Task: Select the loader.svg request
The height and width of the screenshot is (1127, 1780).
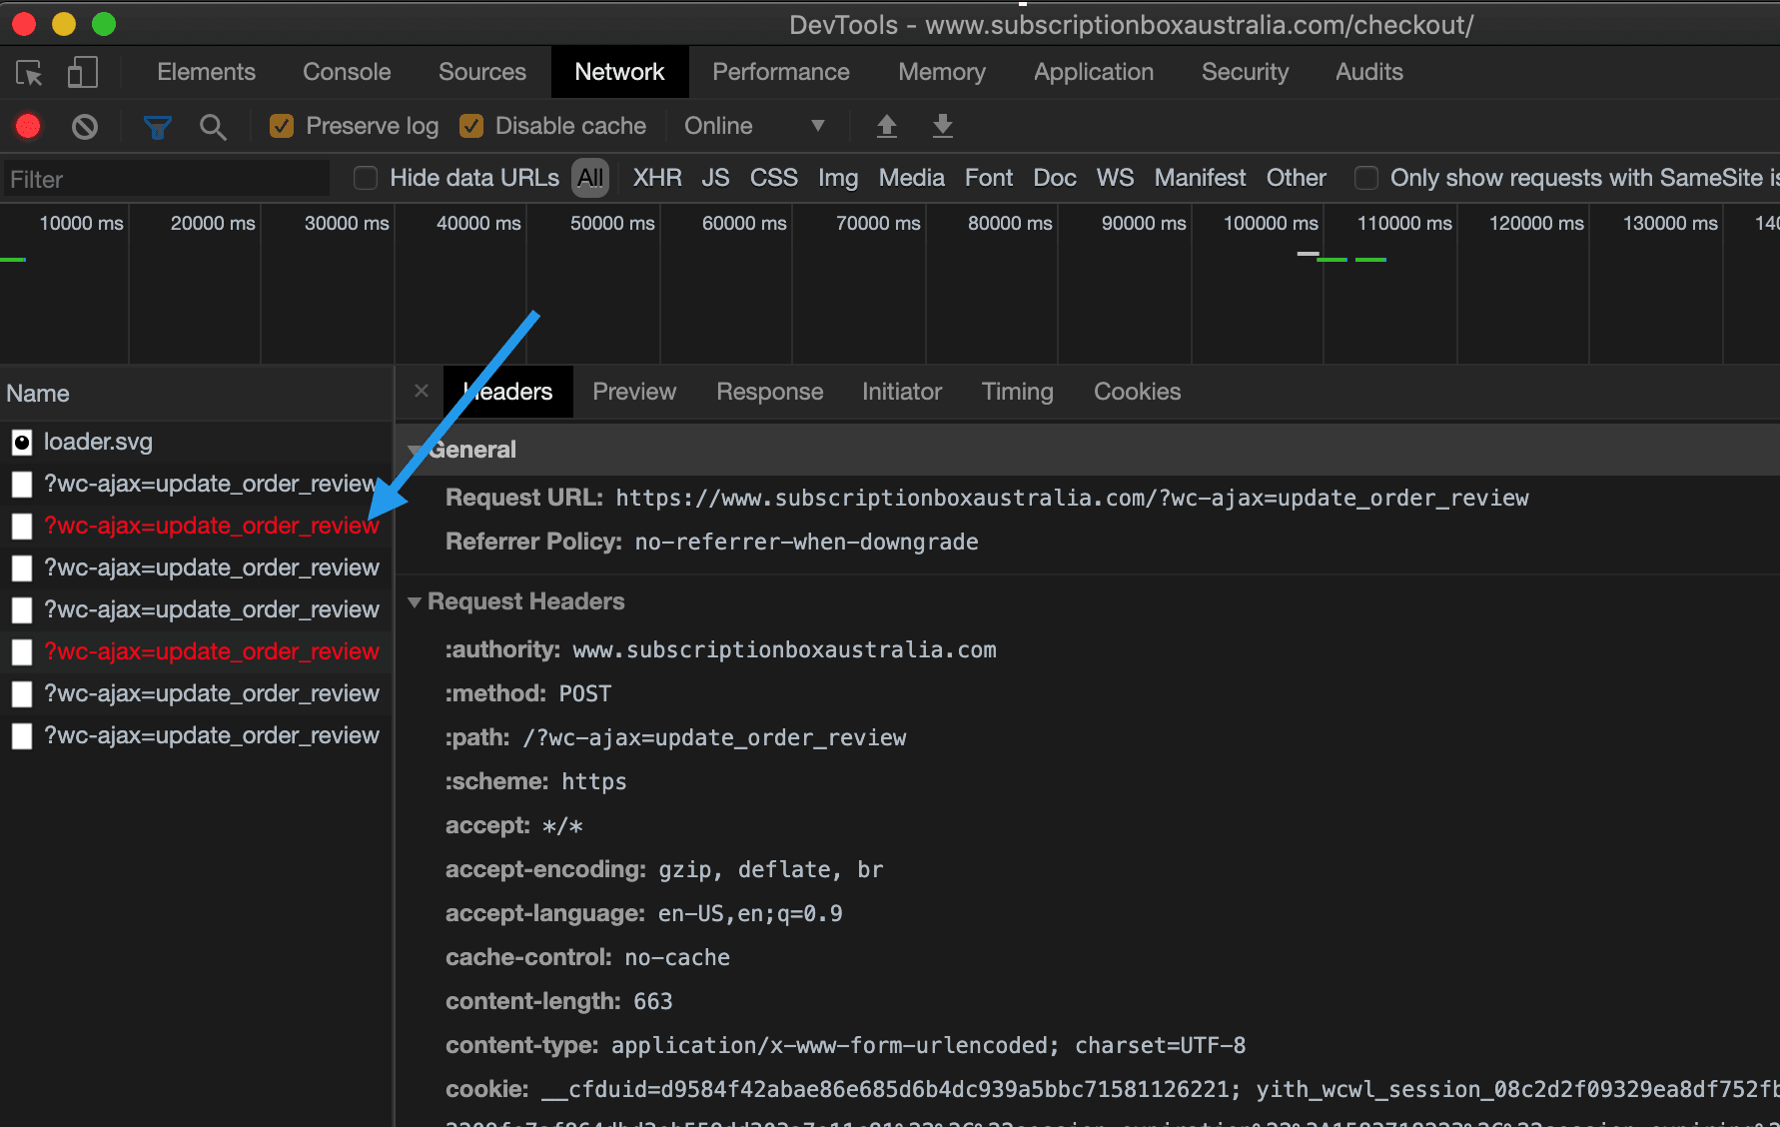Action: click(x=98, y=442)
